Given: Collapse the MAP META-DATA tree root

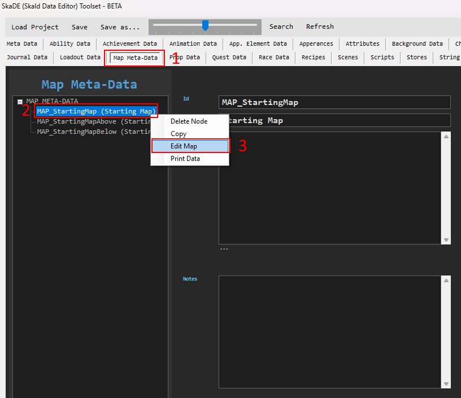Looking at the screenshot, I should click(x=20, y=102).
